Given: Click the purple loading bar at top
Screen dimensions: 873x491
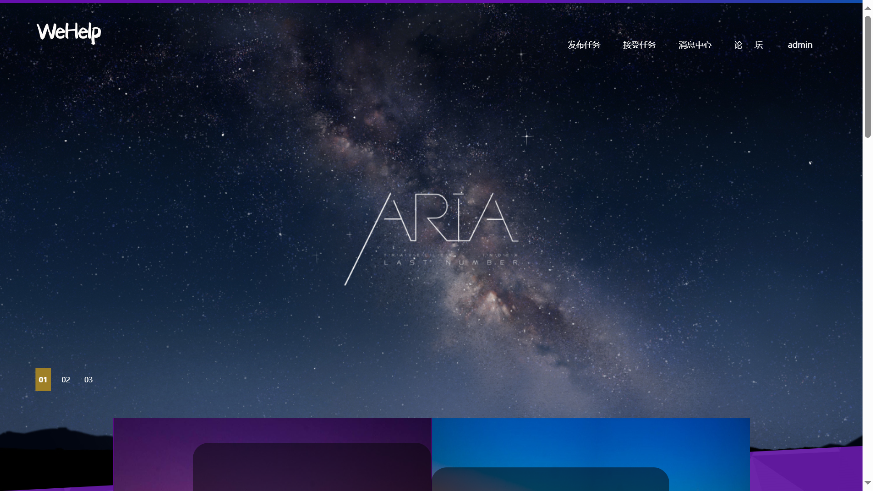Looking at the screenshot, I should (318, 1).
